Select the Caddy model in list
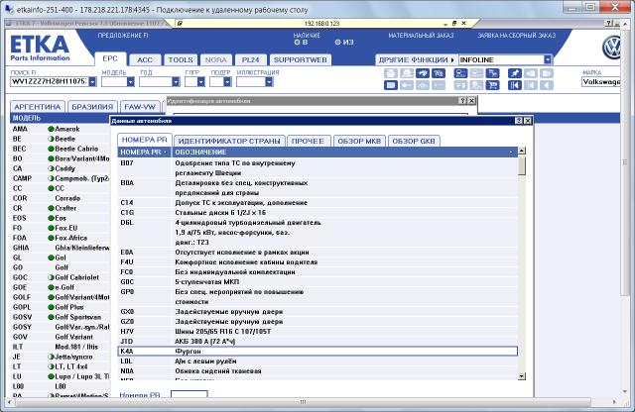This screenshot has height=412, width=635. [x=60, y=168]
